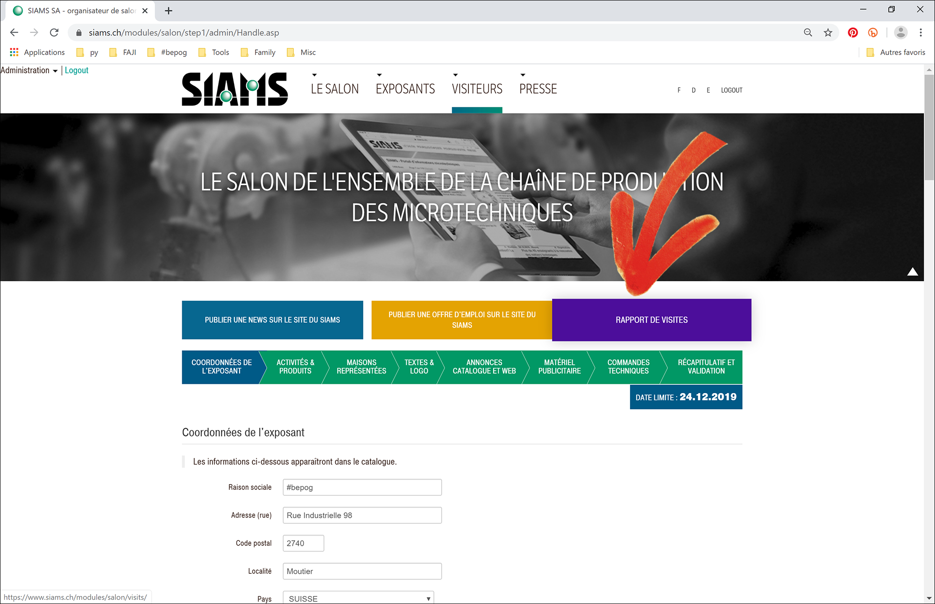
Task: Open Rapport de visites button
Action: [652, 320]
